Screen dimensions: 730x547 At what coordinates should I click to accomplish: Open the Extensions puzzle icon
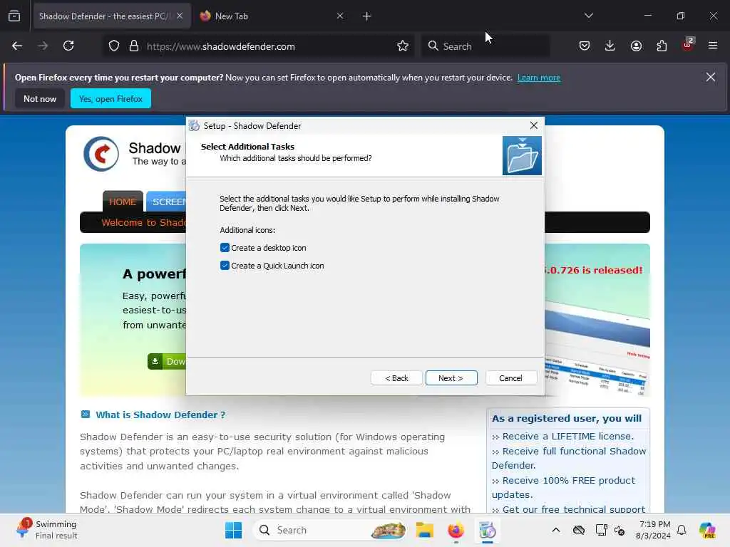(x=662, y=46)
